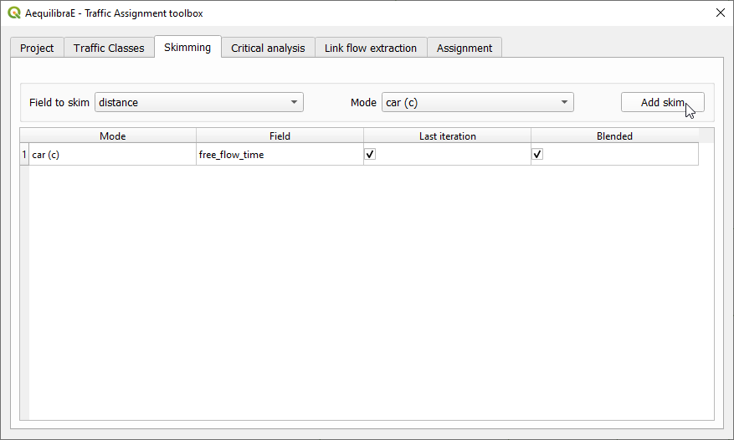
Task: Click the Add skim button
Action: pos(662,103)
